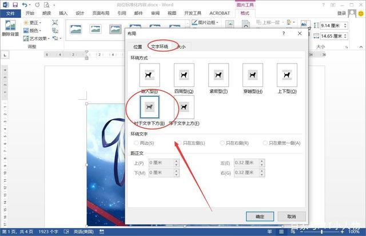Screen dimensions: 366x236
Task: Select the 上下型(O) top and bottom icon
Action: pos(287,75)
